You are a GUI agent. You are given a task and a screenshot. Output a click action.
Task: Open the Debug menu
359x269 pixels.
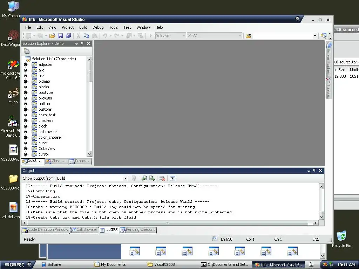click(98, 27)
